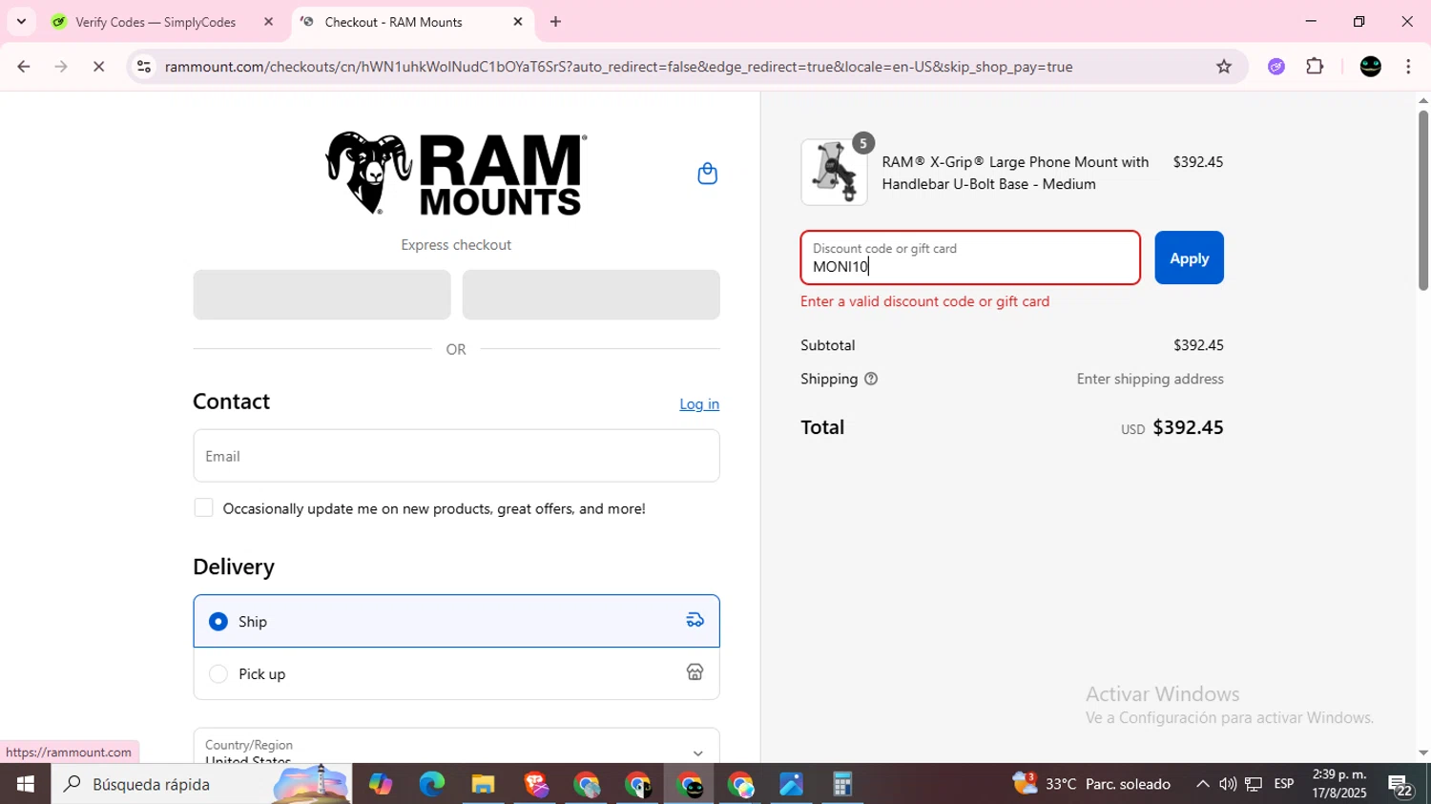This screenshot has width=1431, height=804.
Task: Open the notification center icon
Action: coord(1401,785)
